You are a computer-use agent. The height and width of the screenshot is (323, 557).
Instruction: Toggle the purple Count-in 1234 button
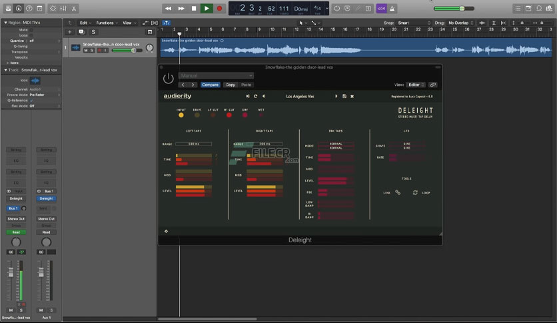pos(381,8)
